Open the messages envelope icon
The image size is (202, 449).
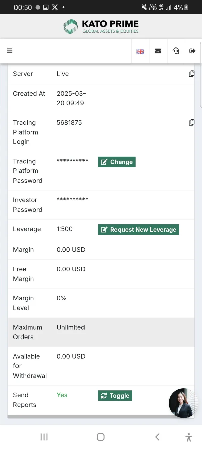click(x=158, y=51)
